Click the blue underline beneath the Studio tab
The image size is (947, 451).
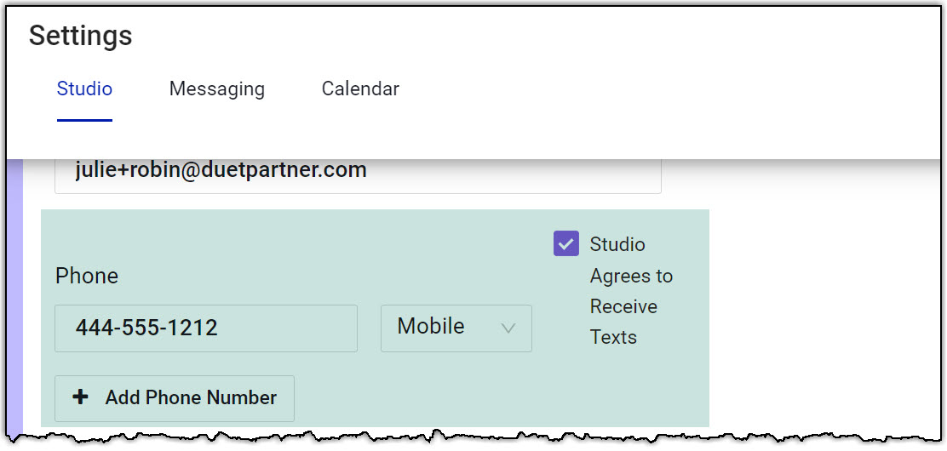point(84,120)
